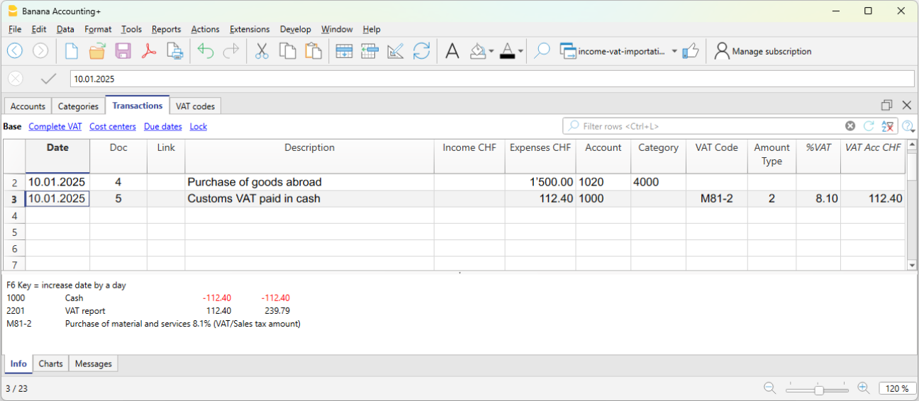This screenshot has height=401, width=919.
Task: Click the input bar showing 10.01.2025
Action: pos(492,79)
